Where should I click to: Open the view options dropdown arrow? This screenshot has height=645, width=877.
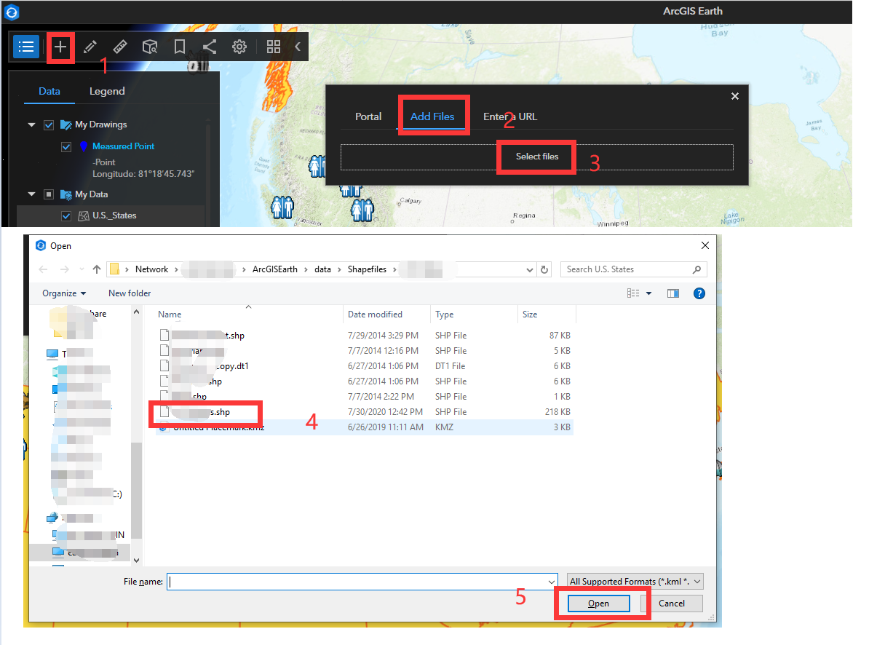coord(648,293)
